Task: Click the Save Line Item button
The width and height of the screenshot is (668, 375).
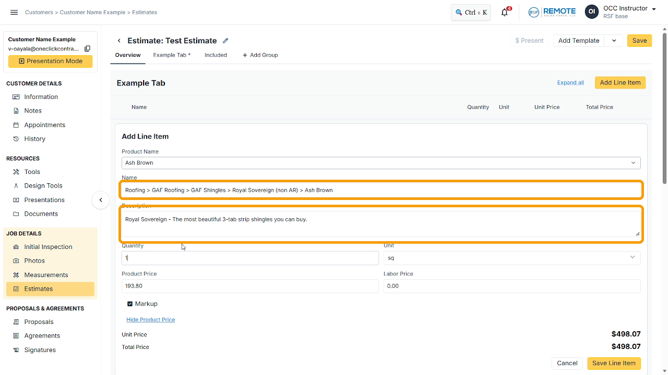Action: click(x=614, y=364)
